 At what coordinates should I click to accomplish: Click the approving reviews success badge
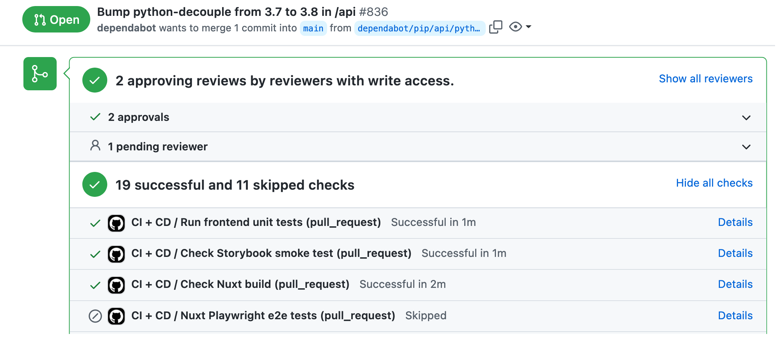(x=94, y=80)
